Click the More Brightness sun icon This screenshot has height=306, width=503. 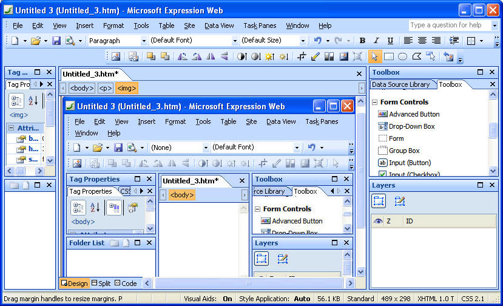click(270, 56)
